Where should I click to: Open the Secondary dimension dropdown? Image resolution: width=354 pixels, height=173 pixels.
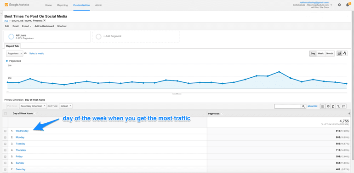pyautogui.click(x=33, y=106)
